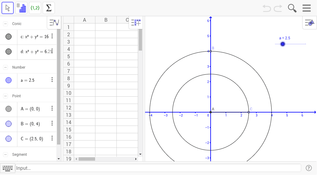
Task: Open the Spreadsheet view style bar
Action: point(136,23)
